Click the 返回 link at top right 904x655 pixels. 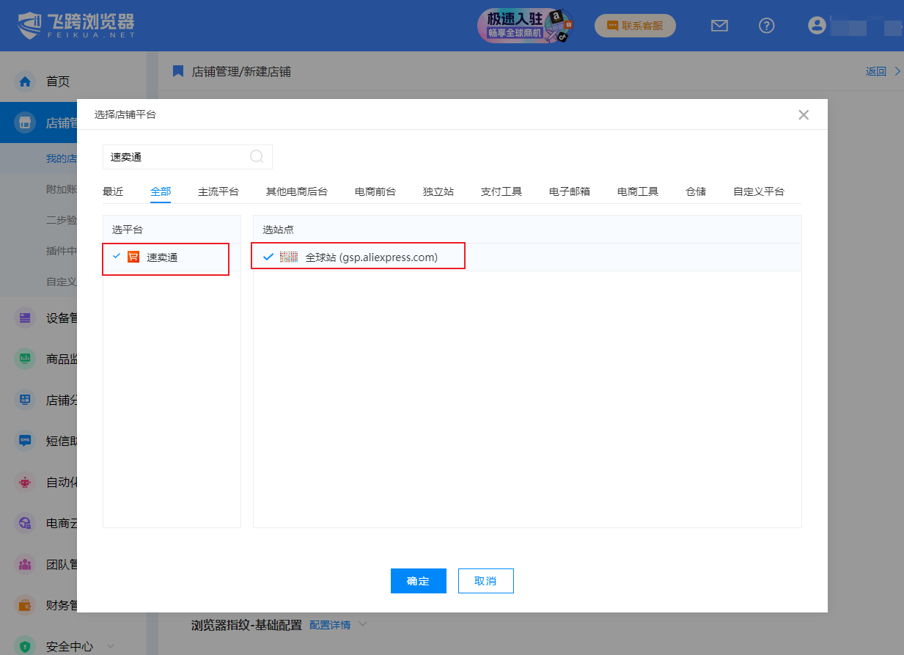(875, 71)
